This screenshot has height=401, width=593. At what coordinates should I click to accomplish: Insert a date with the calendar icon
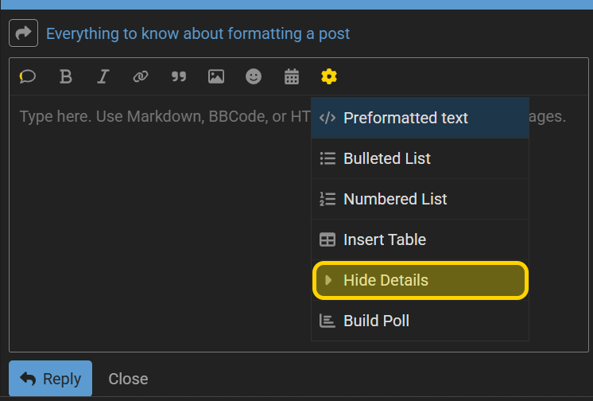point(292,76)
